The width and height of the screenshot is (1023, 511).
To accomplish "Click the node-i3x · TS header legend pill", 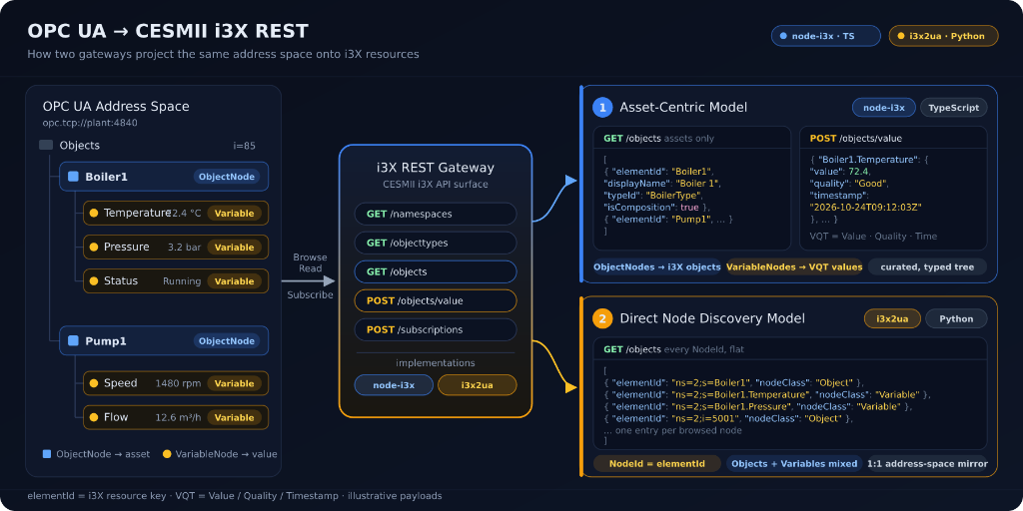I will (x=826, y=36).
